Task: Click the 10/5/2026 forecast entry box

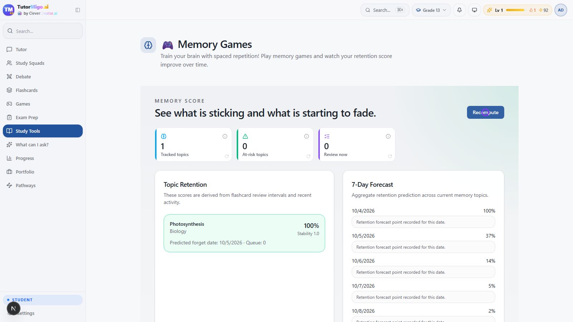Action: click(423, 247)
